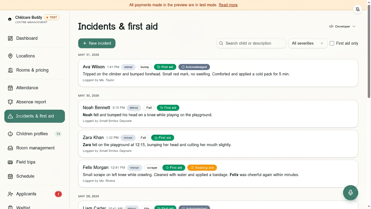Open the Absence report page
Image resolution: width=371 pixels, height=209 pixels.
coord(35,102)
